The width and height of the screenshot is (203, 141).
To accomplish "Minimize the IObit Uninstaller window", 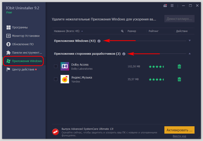I will click(183, 6).
